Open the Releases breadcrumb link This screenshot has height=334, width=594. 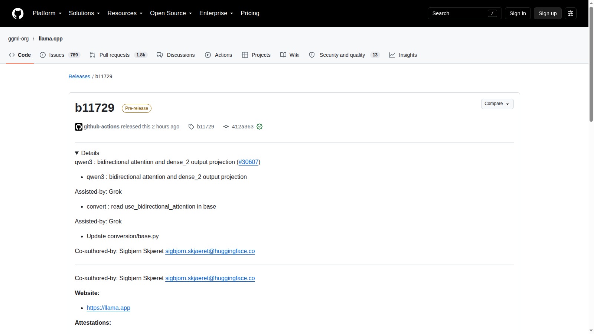79,76
